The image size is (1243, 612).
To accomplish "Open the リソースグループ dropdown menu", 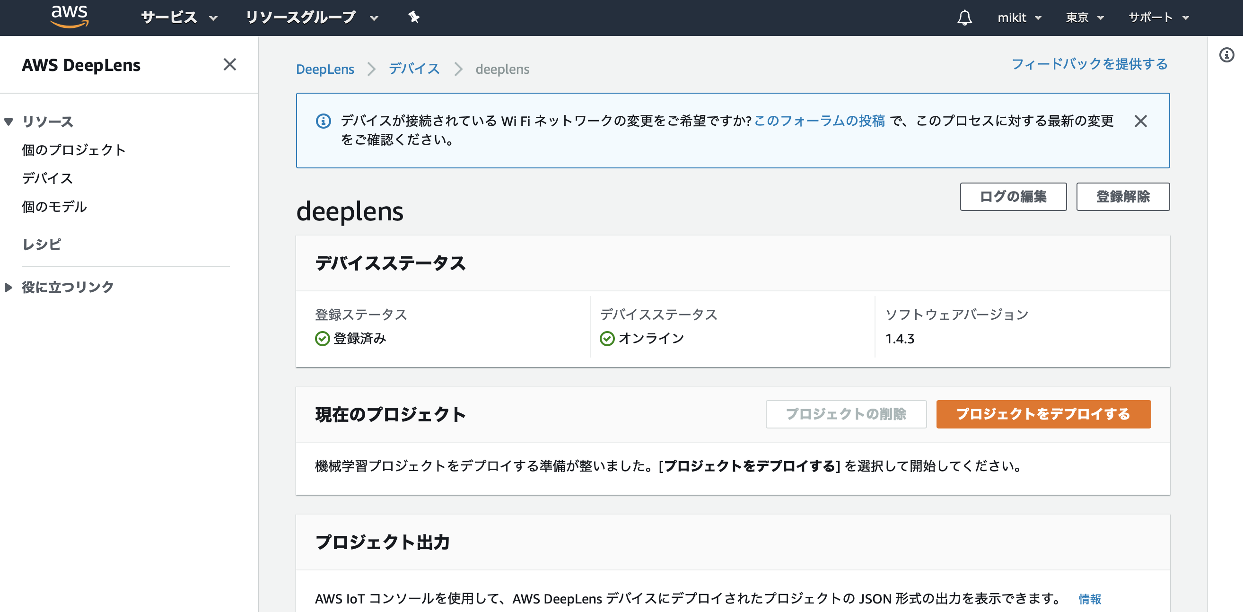I will pyautogui.click(x=312, y=18).
